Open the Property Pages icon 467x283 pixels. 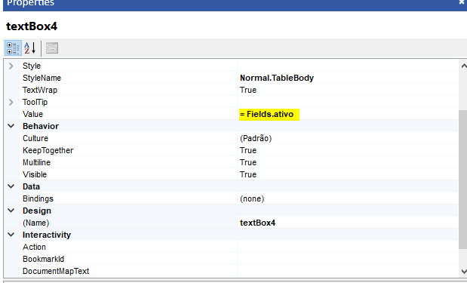point(52,48)
